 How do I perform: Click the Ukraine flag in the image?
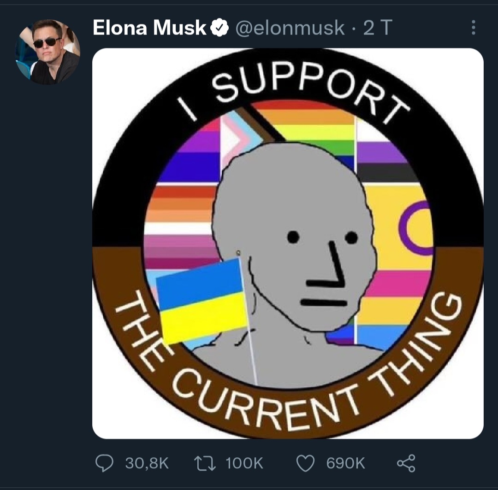pyautogui.click(x=201, y=300)
